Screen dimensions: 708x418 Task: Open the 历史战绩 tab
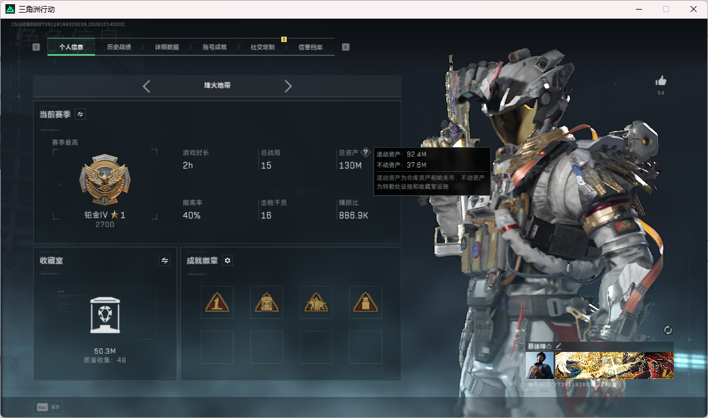click(119, 47)
